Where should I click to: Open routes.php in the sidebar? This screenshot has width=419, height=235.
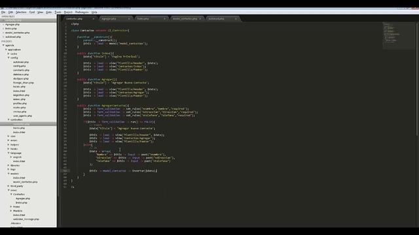pos(20,108)
